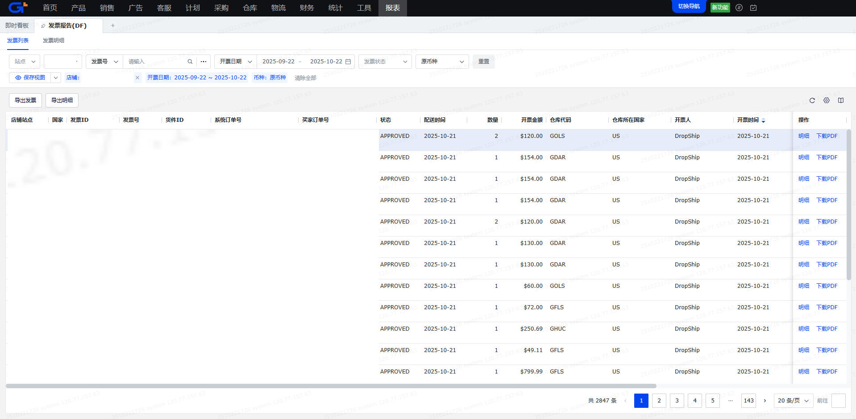
Task: Click 下载PDF link in the first row
Action: [x=827, y=136]
